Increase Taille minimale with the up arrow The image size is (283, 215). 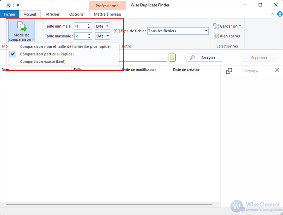click(x=89, y=25)
